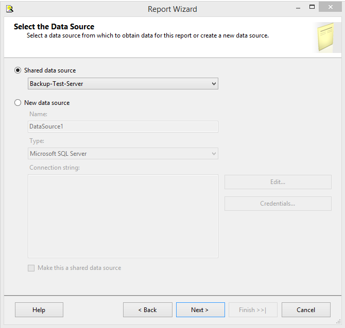Screen dimensions: 345x328
Task: Maximize the Report Wizard window
Action: (x=312, y=7)
